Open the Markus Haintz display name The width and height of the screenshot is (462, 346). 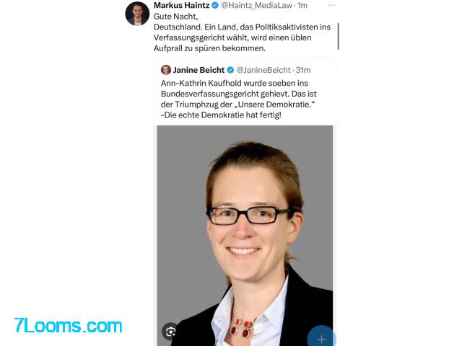(181, 5)
